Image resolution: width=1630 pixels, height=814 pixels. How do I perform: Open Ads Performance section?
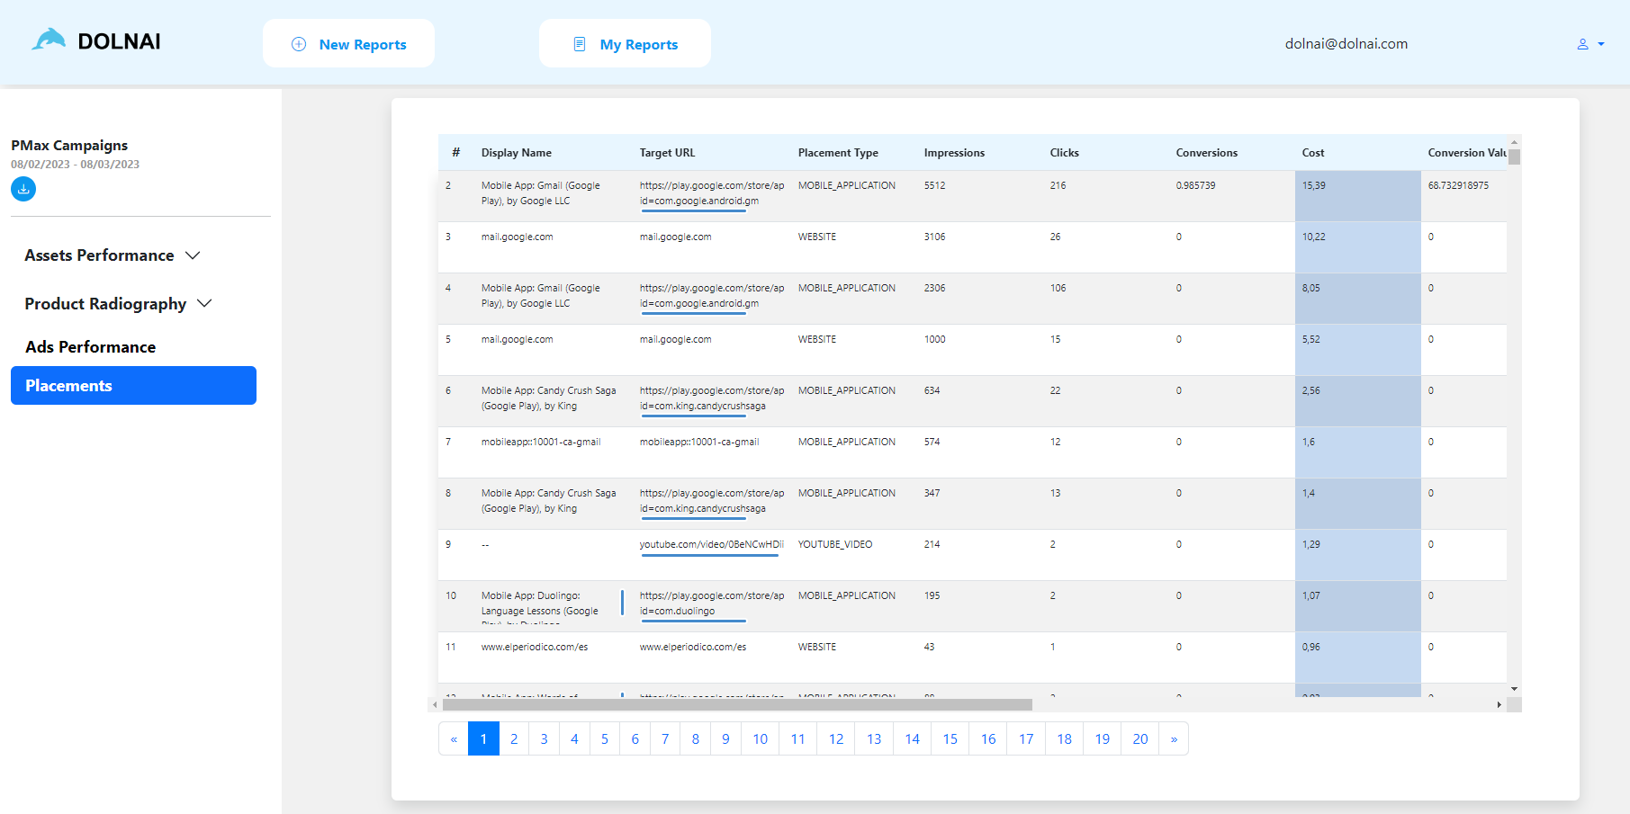click(x=90, y=347)
